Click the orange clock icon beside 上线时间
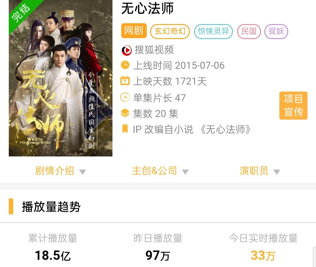 pos(125,65)
